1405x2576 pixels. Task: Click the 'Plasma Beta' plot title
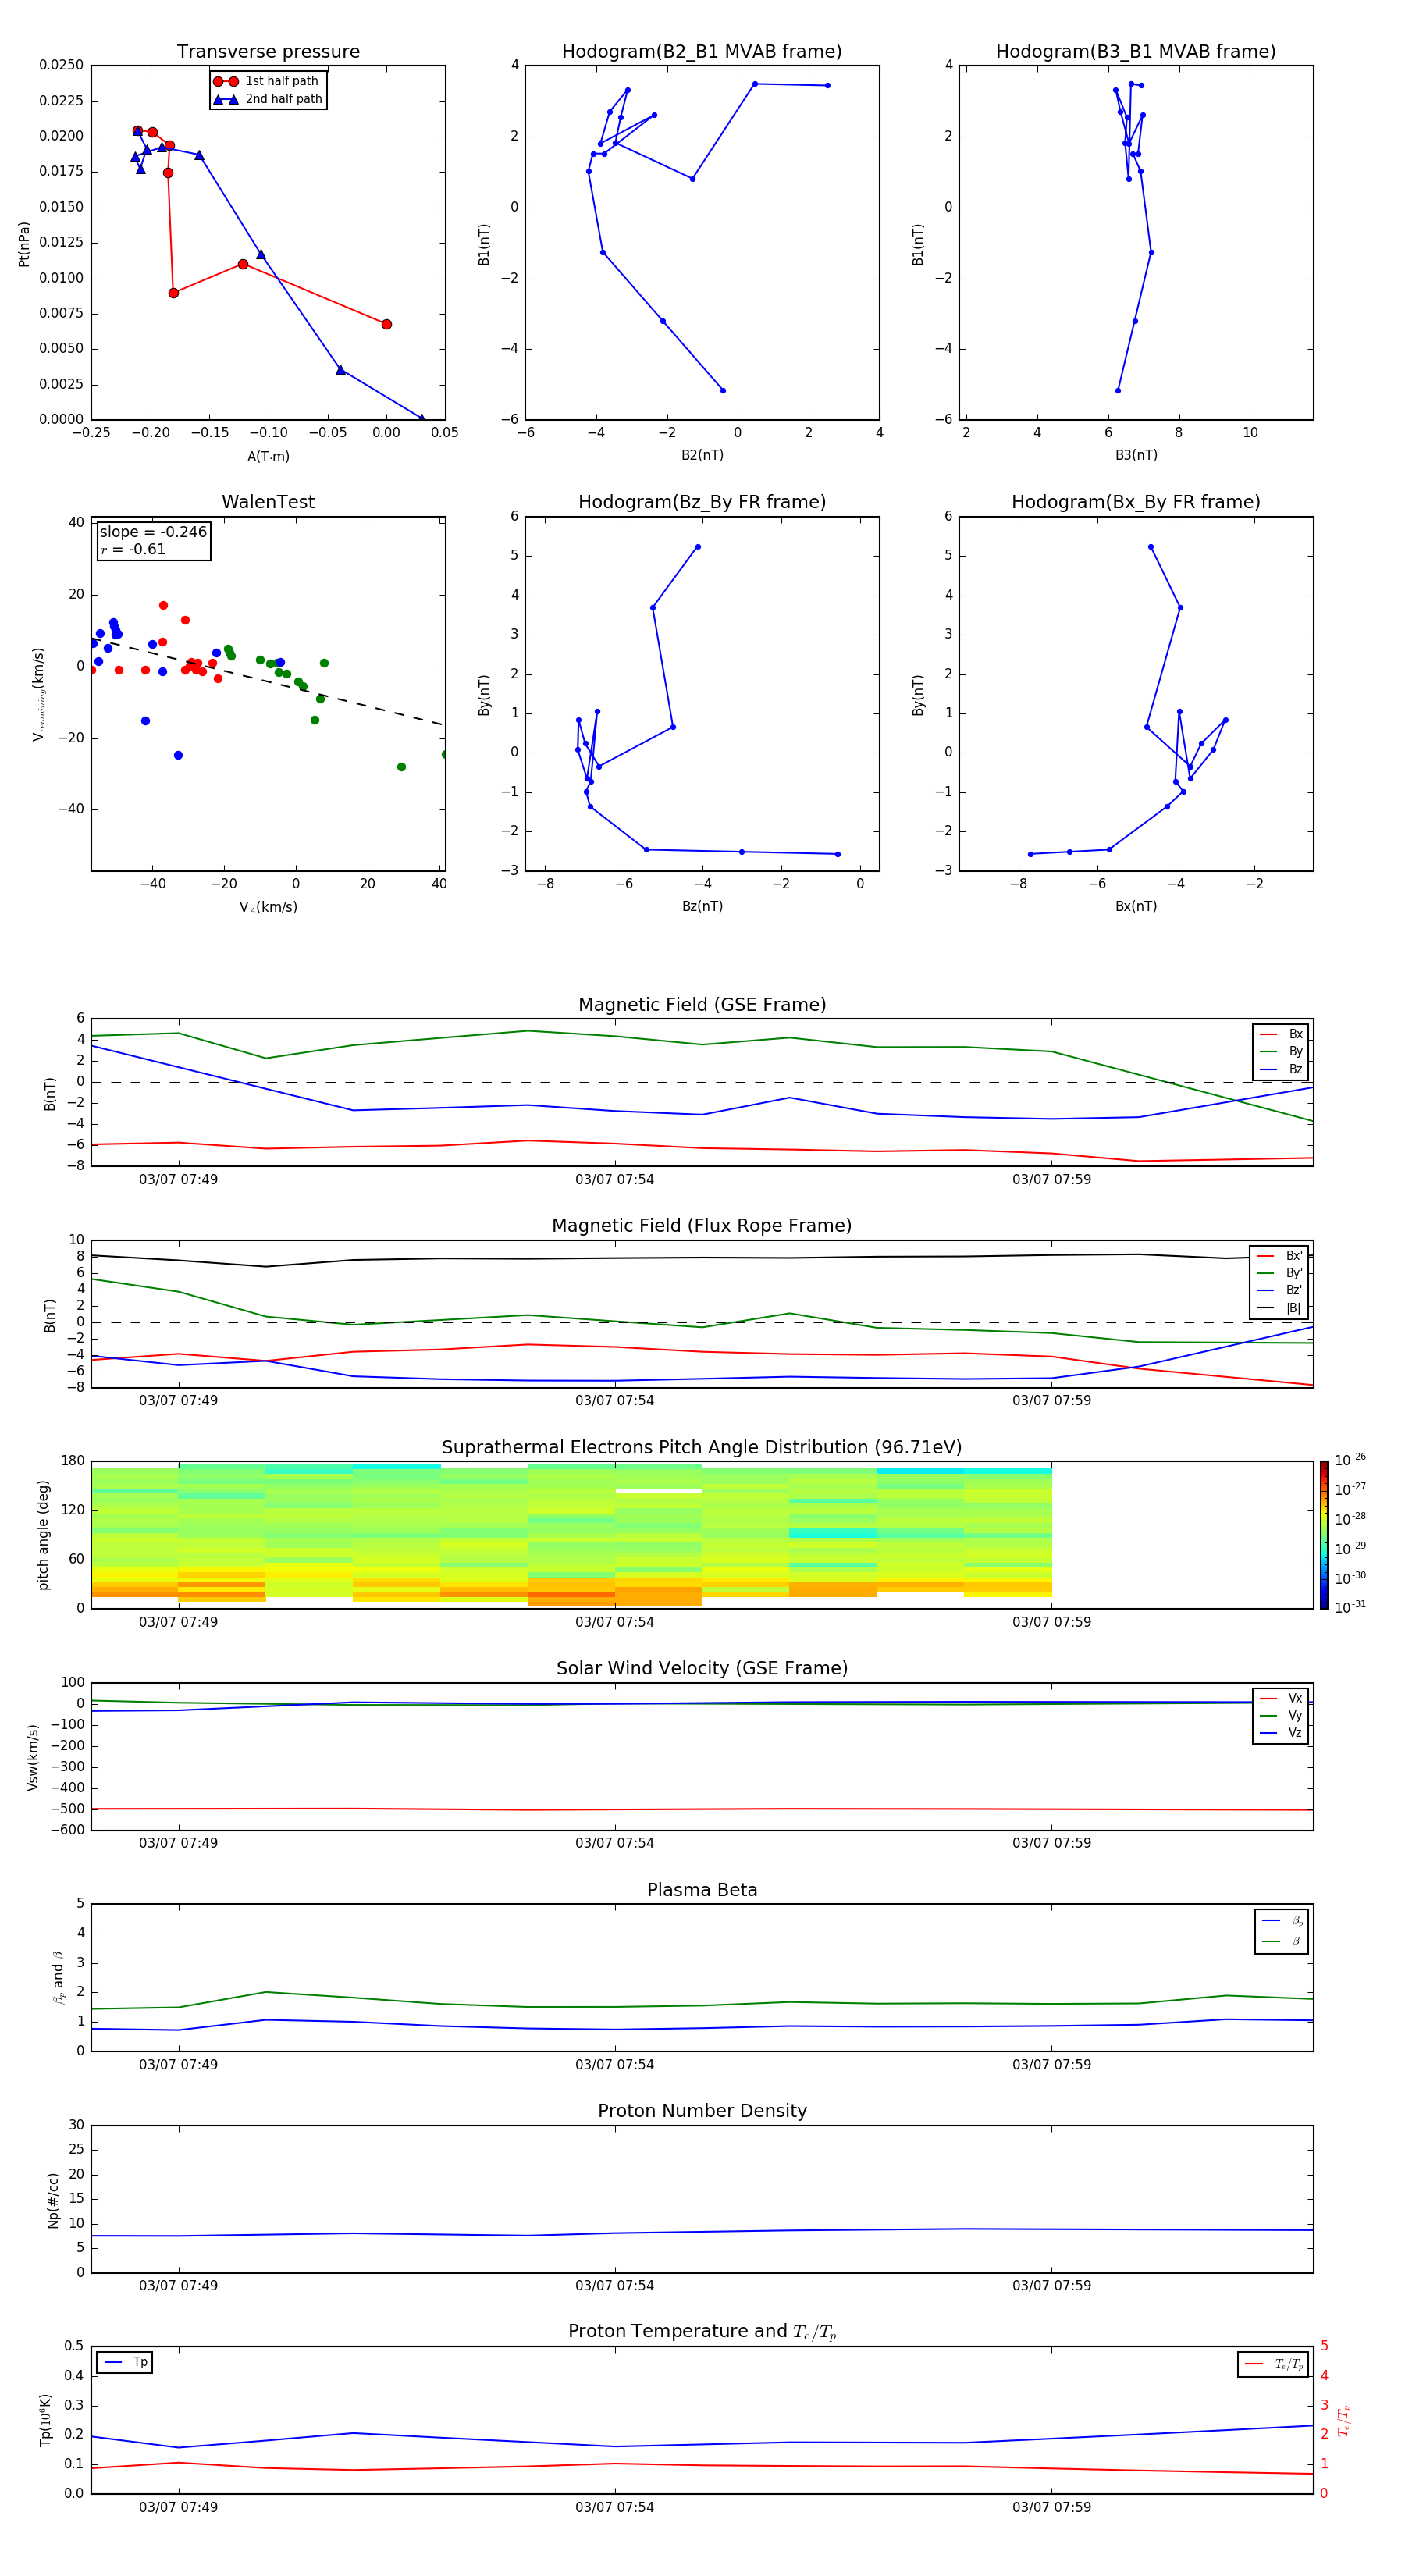pyautogui.click(x=702, y=1890)
